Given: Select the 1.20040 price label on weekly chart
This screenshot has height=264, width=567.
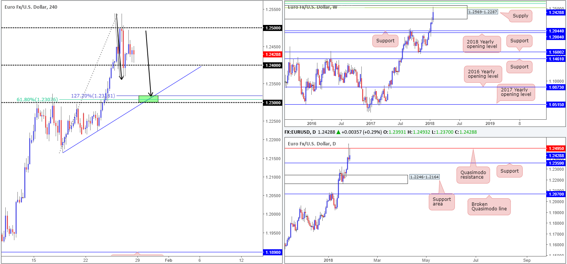Looking at the screenshot, I should pyautogui.click(x=555, y=37).
